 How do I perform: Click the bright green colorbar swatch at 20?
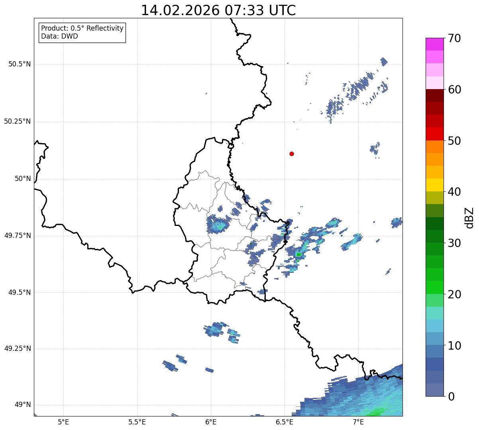click(x=434, y=288)
